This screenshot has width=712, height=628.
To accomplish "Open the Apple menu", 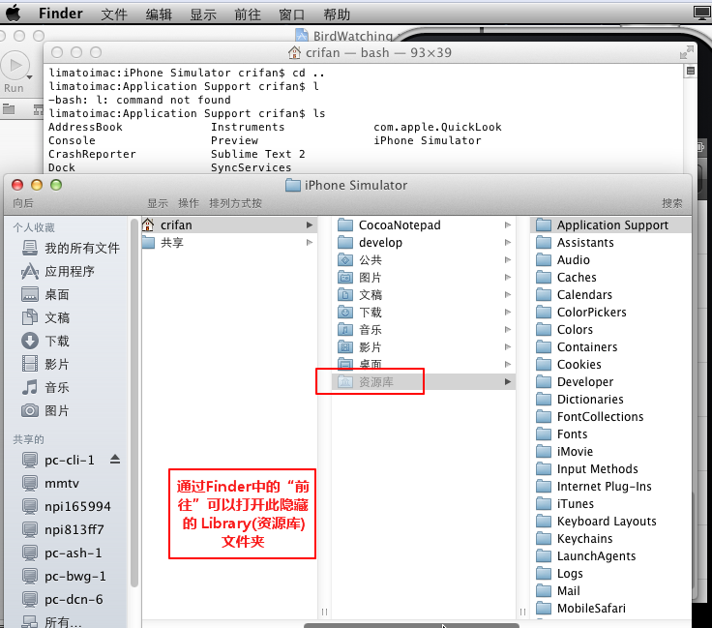I will [14, 14].
